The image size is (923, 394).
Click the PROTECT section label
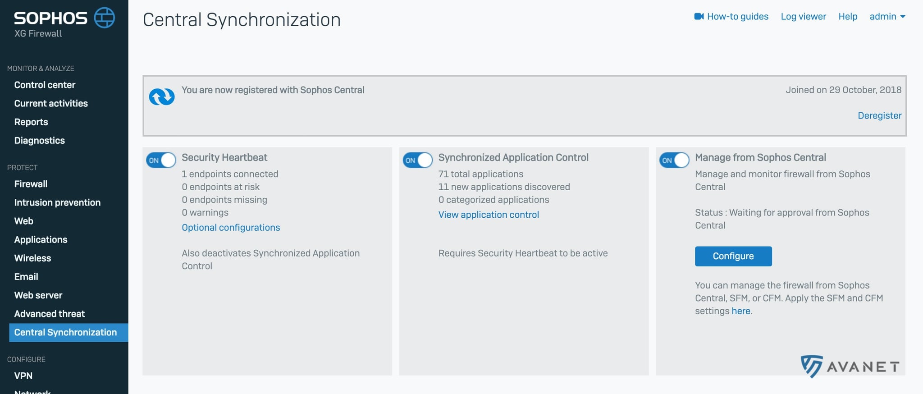pos(22,168)
